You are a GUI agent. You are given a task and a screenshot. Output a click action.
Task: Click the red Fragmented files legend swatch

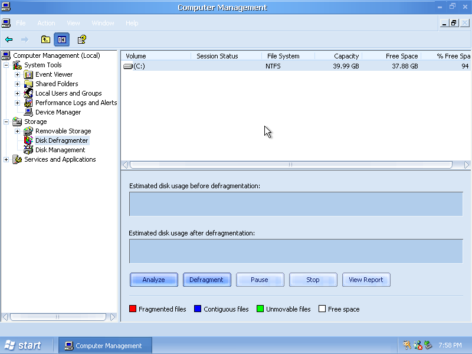coord(133,309)
